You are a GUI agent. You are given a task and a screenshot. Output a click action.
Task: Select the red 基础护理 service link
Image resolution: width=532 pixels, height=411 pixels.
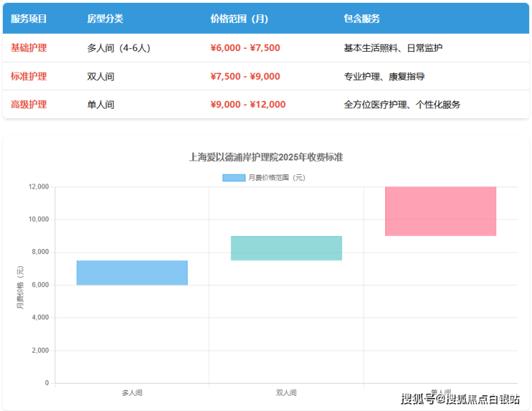coord(29,48)
